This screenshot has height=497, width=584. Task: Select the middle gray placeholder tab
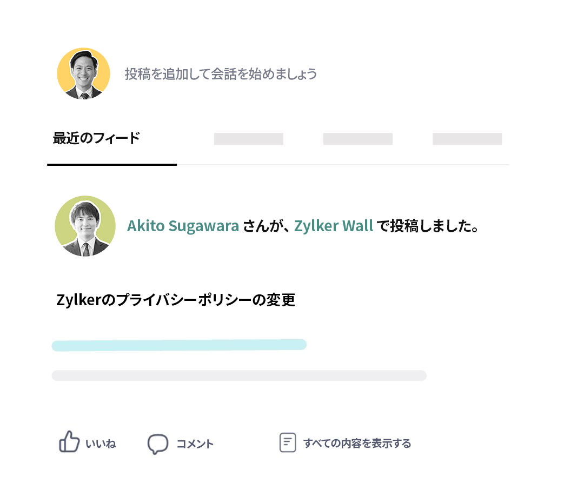click(357, 139)
